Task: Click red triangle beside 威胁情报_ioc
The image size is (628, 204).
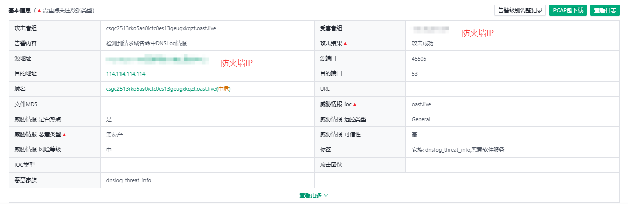Action: pyautogui.click(x=355, y=105)
